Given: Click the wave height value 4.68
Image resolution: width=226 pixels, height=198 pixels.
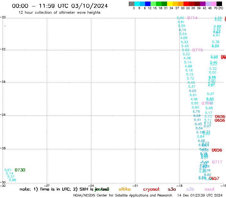Looking at the screenshot, I should 194,99.
